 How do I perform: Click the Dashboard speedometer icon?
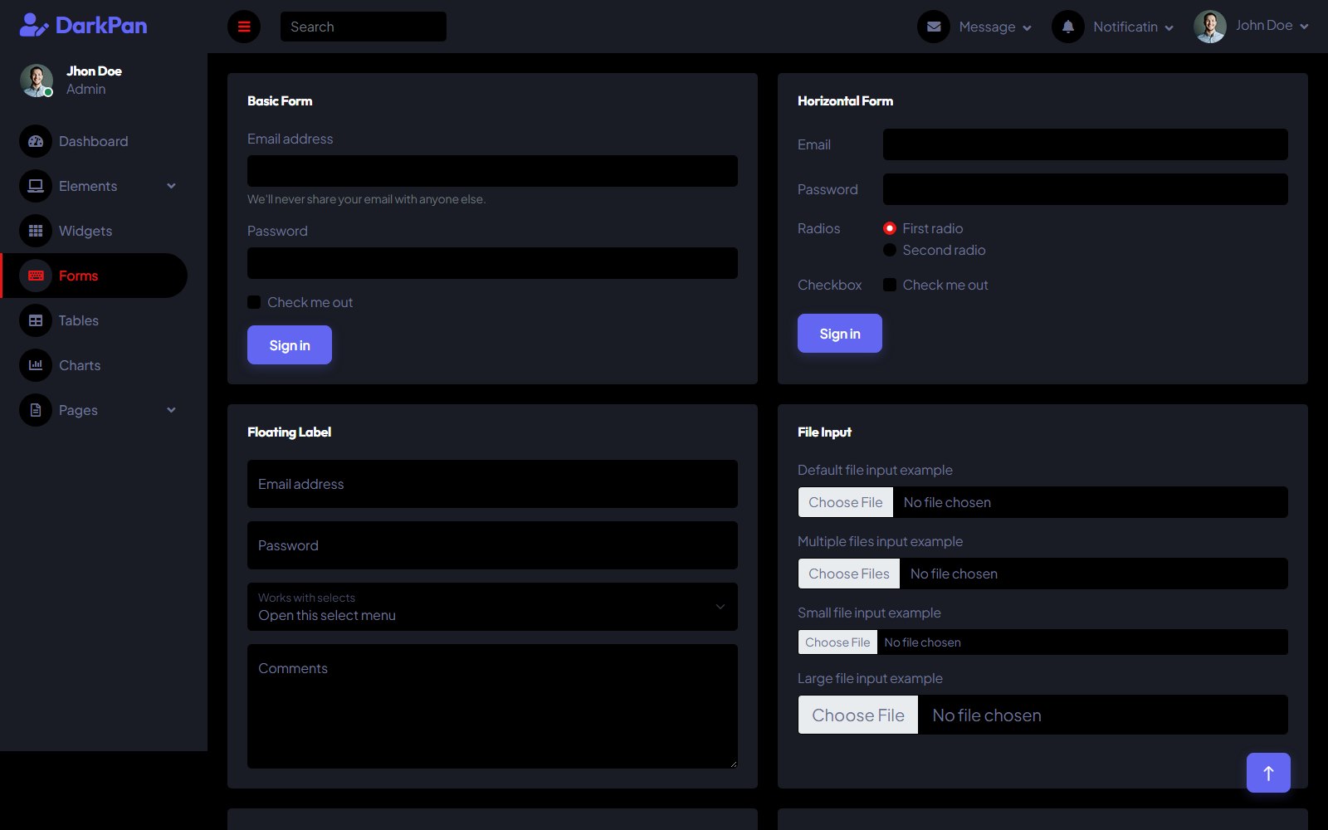coord(36,141)
